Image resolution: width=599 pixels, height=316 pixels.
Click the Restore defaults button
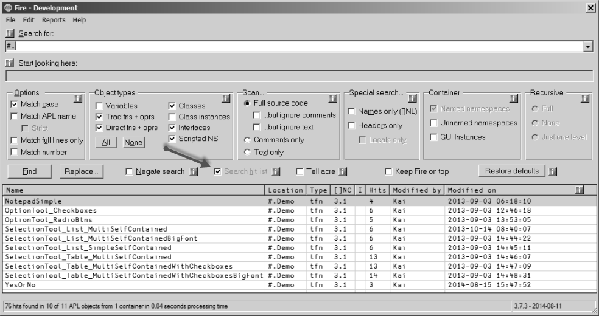click(x=512, y=171)
